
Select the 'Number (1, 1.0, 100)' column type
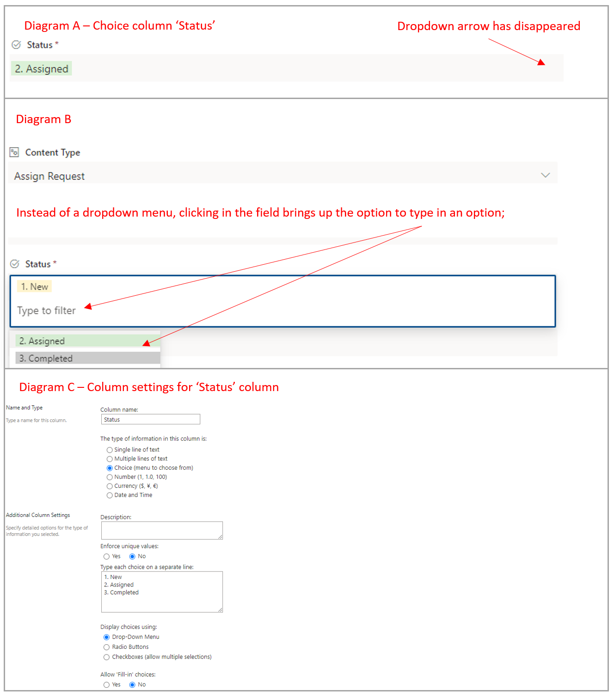coord(110,477)
